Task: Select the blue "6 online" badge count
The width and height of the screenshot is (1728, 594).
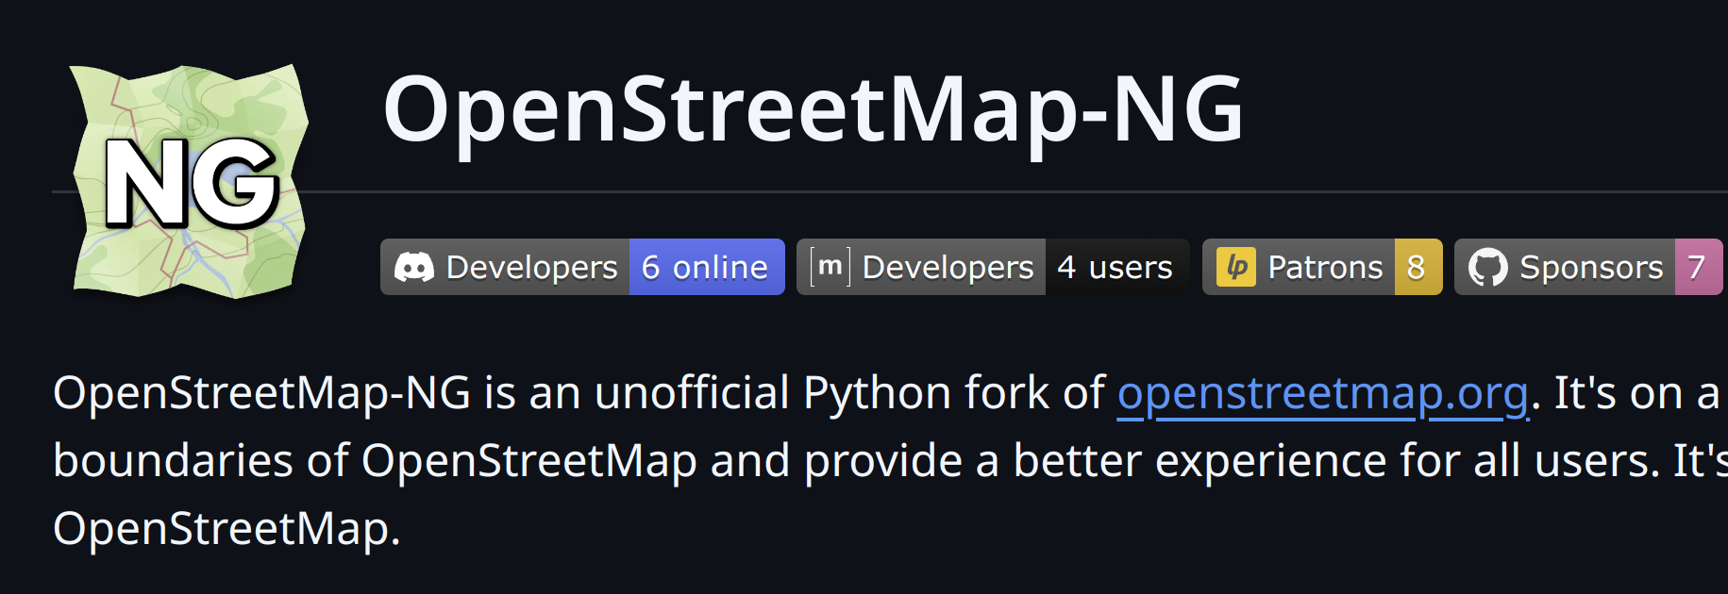Action: 706,268
